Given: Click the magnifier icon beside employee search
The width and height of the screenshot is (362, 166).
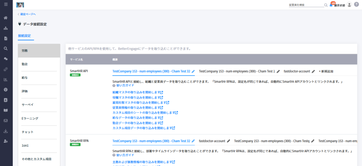Looking at the screenshot, I should [326, 5].
